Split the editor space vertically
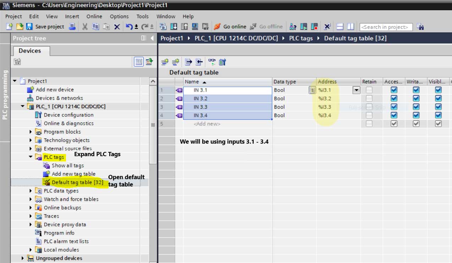This screenshot has width=452, height=263. pyautogui.click(x=351, y=27)
